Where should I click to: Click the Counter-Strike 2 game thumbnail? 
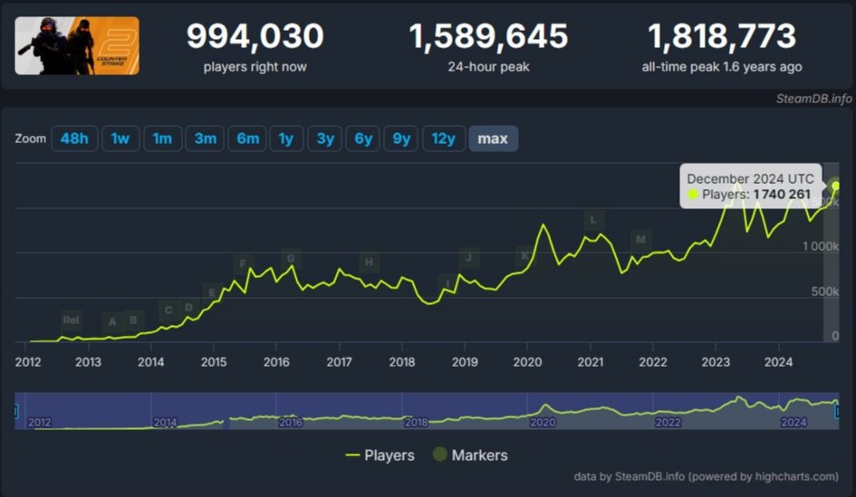[x=77, y=45]
